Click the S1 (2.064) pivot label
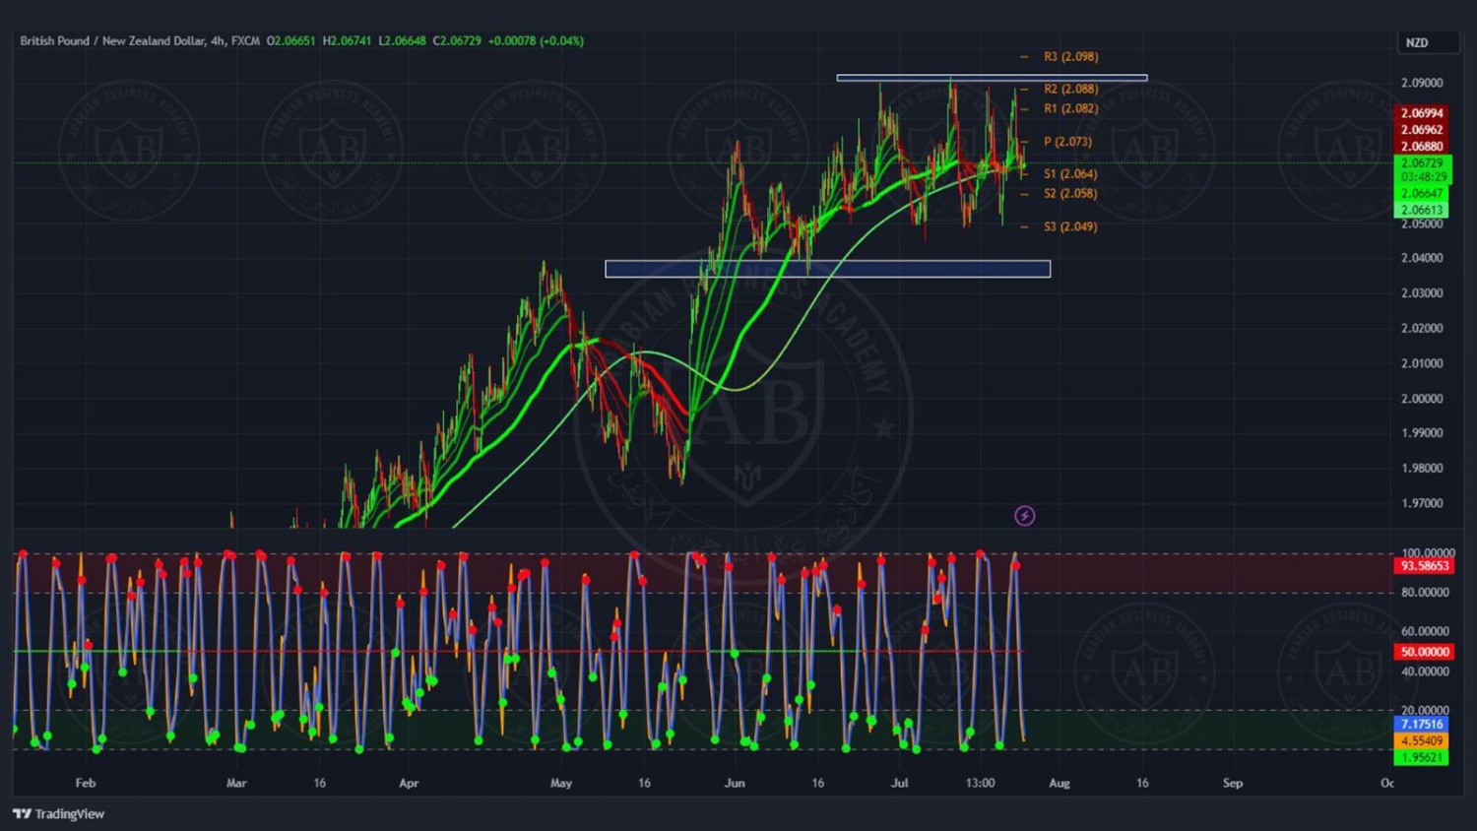The width and height of the screenshot is (1477, 831). (1070, 174)
